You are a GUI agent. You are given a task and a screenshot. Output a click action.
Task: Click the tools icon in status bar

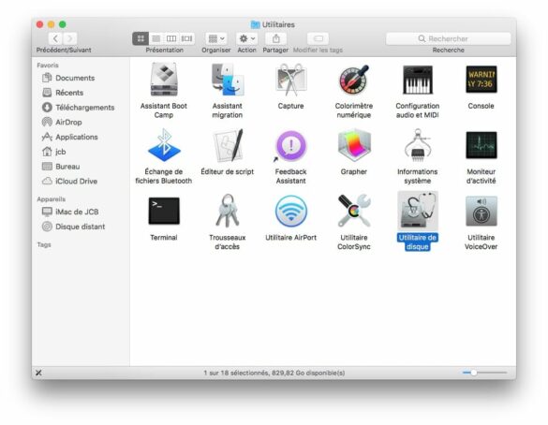tap(38, 373)
